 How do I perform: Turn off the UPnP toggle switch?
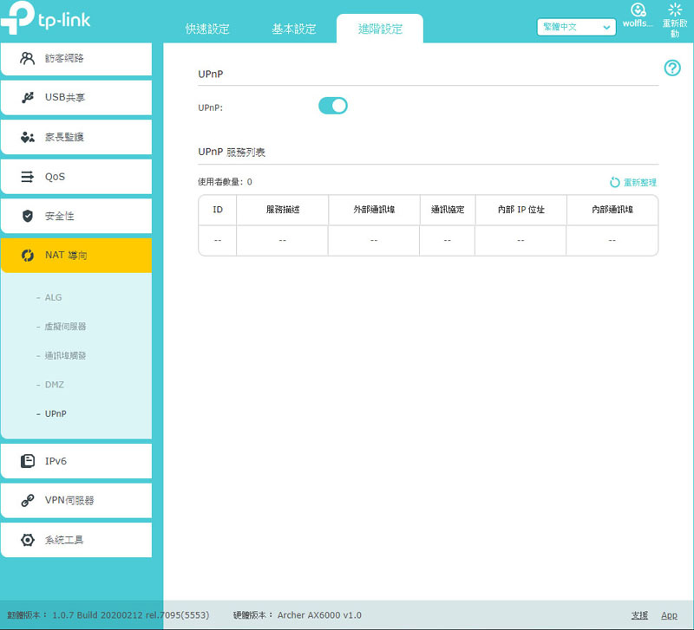pos(333,106)
